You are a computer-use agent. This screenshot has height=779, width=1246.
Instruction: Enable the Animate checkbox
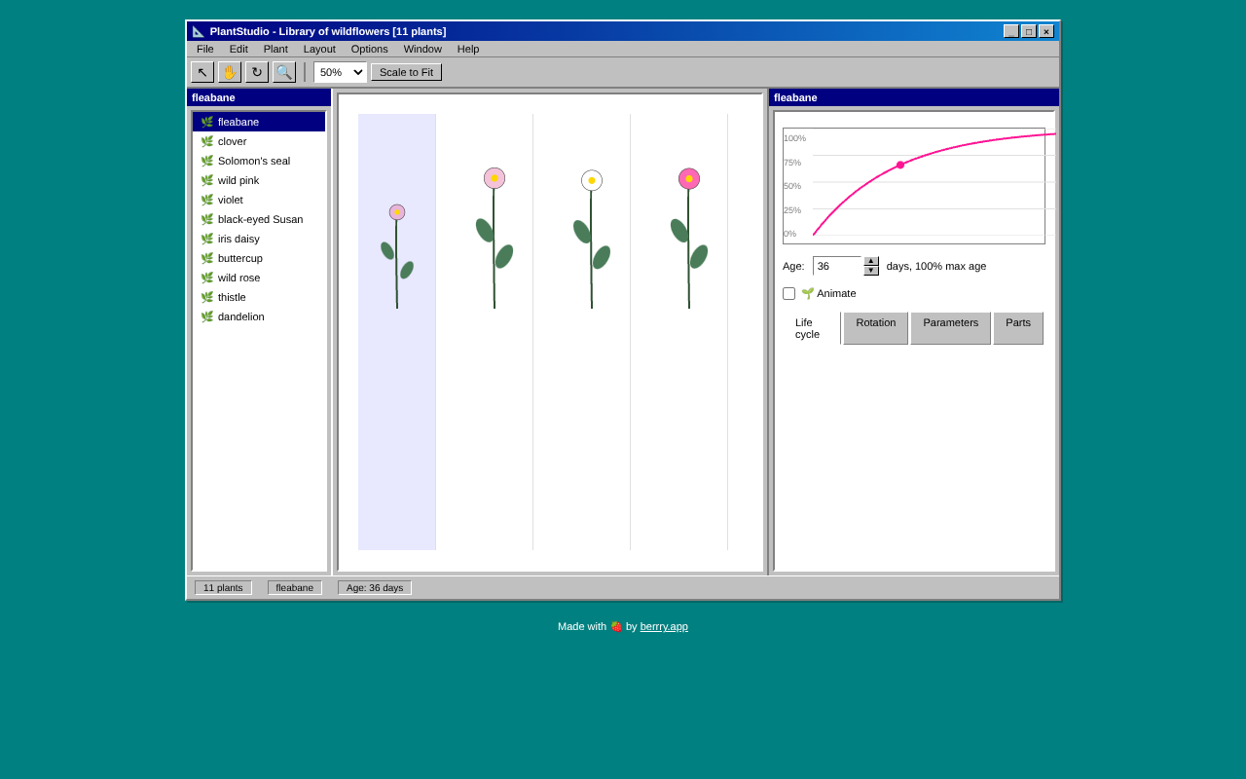(x=788, y=293)
